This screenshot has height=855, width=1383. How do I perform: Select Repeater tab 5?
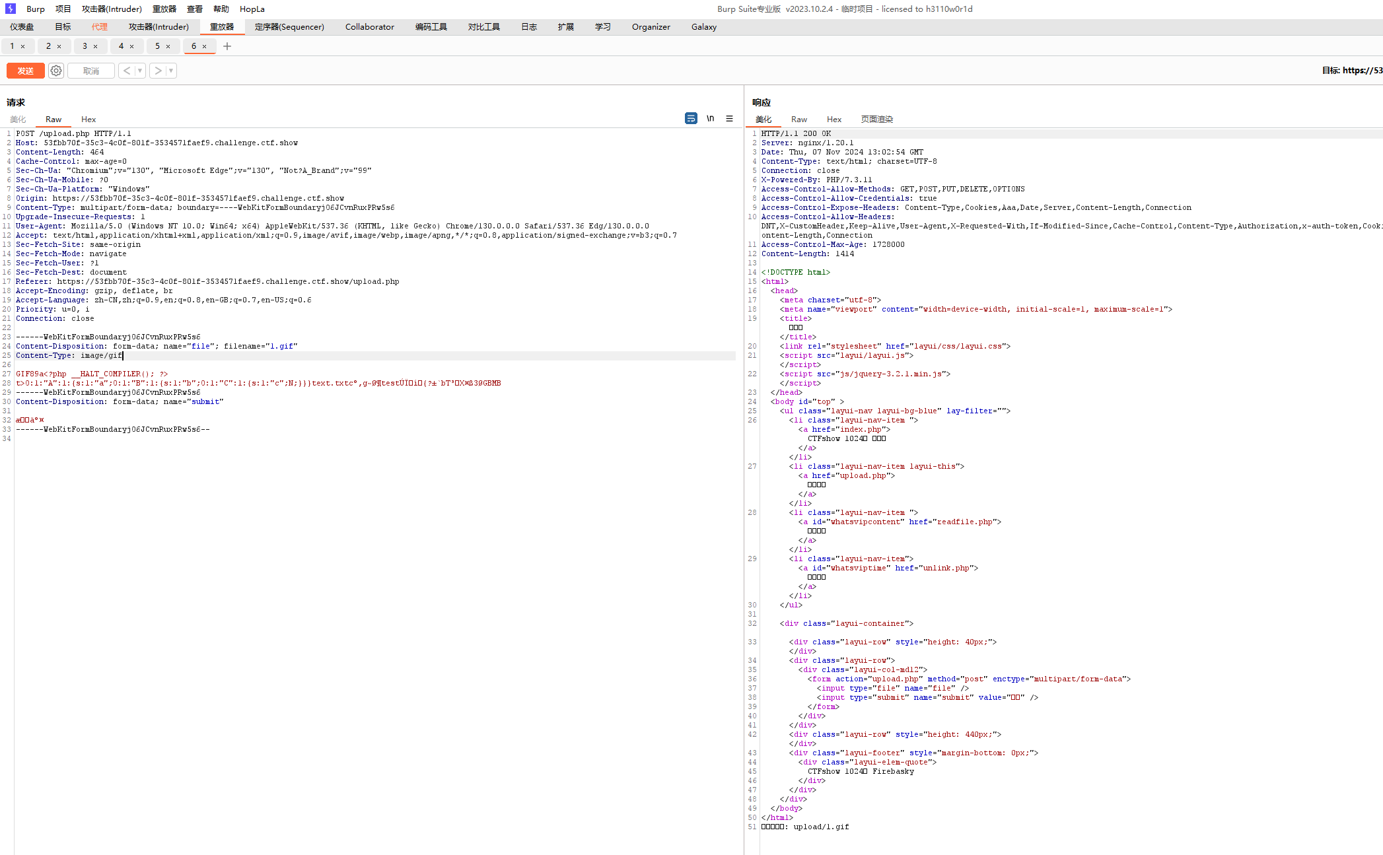click(157, 46)
